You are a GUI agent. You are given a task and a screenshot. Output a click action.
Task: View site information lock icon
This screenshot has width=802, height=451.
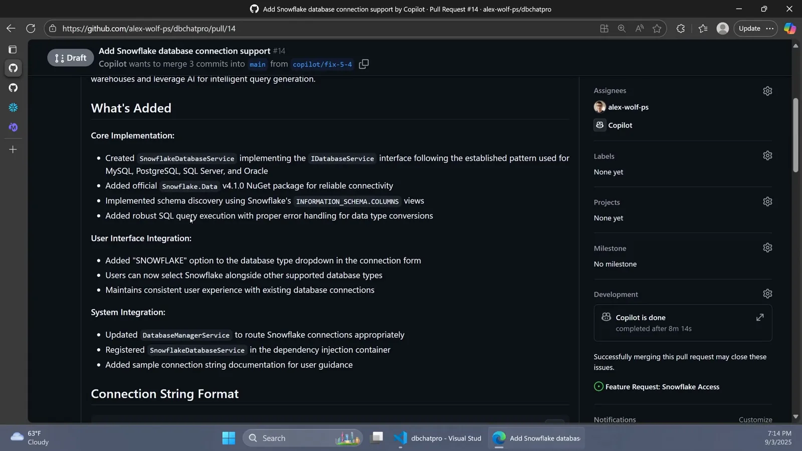pyautogui.click(x=53, y=29)
